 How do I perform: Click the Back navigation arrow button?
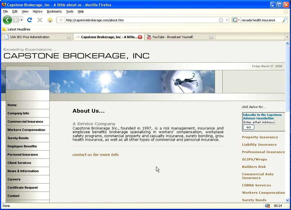7,20
